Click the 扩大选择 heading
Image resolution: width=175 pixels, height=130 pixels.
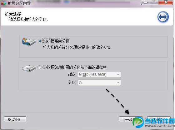13,14
